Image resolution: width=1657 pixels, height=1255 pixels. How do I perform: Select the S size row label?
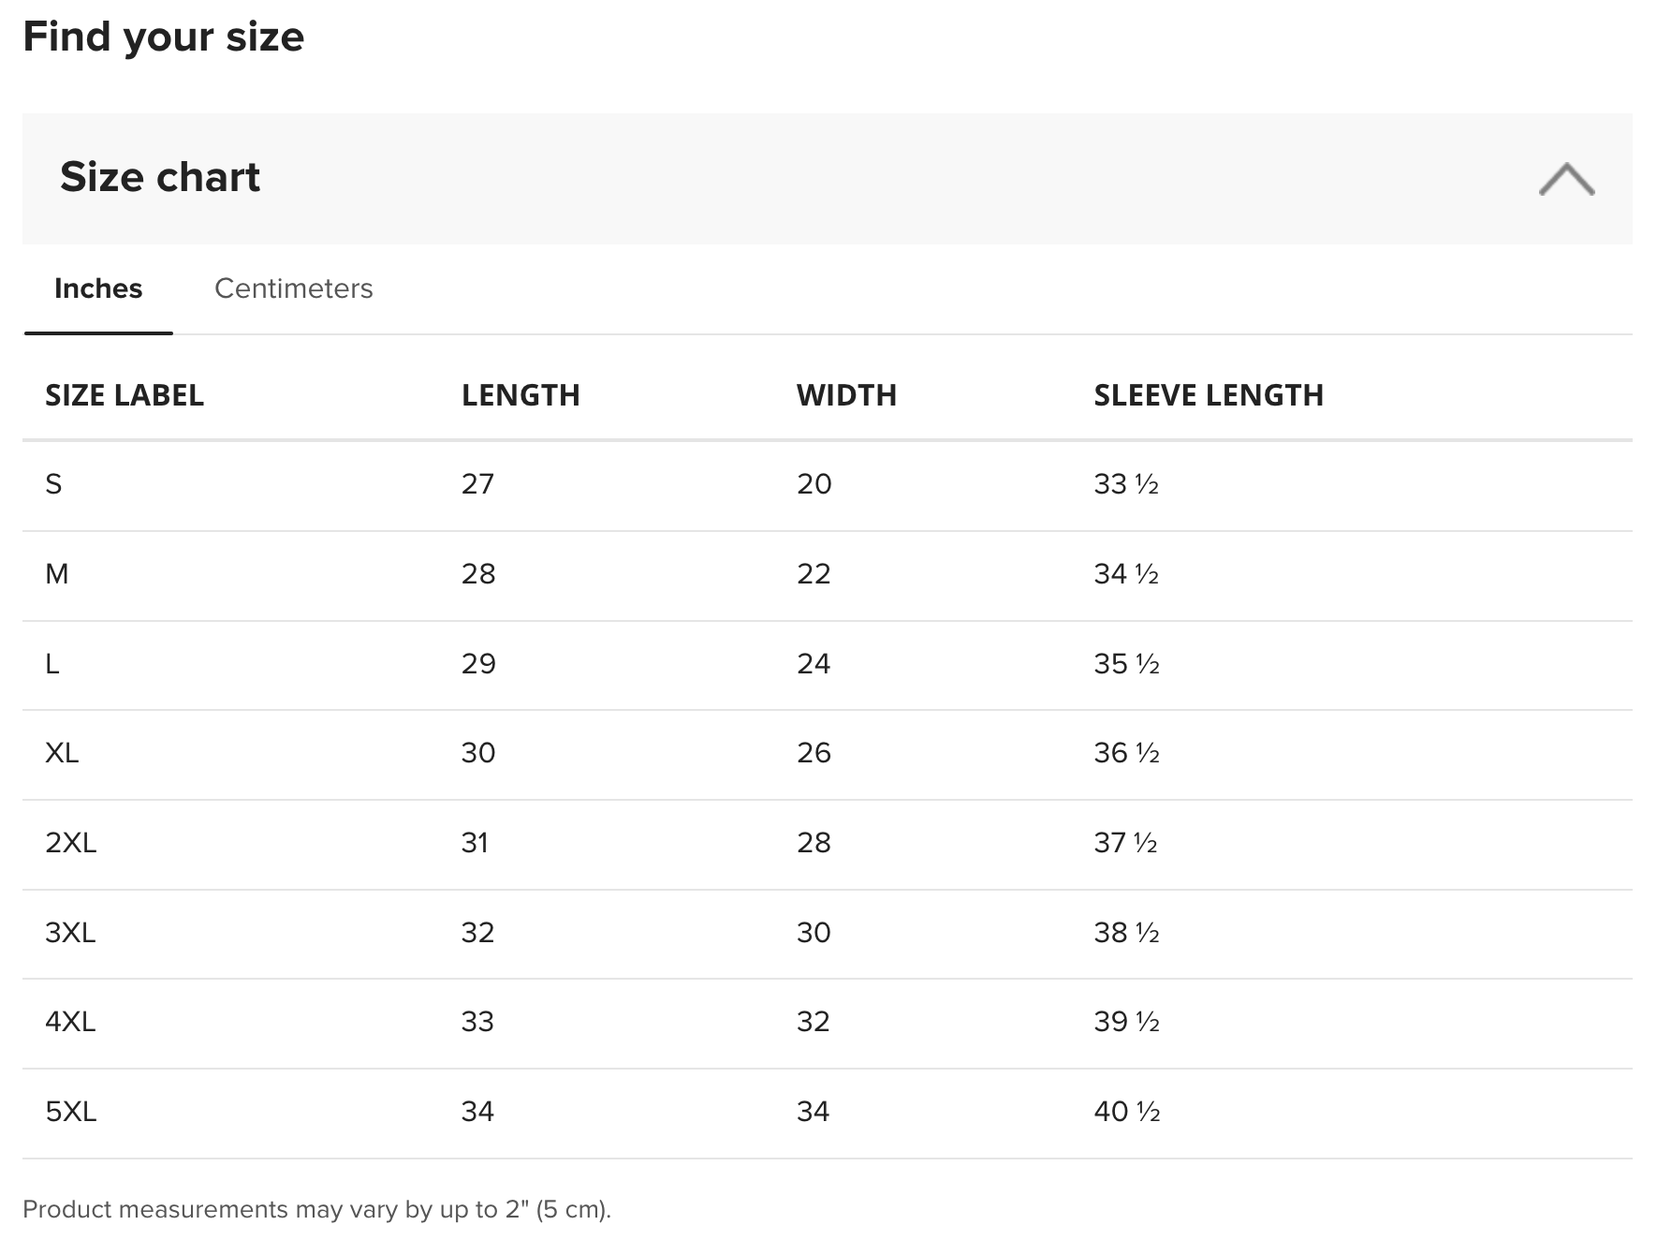53,484
